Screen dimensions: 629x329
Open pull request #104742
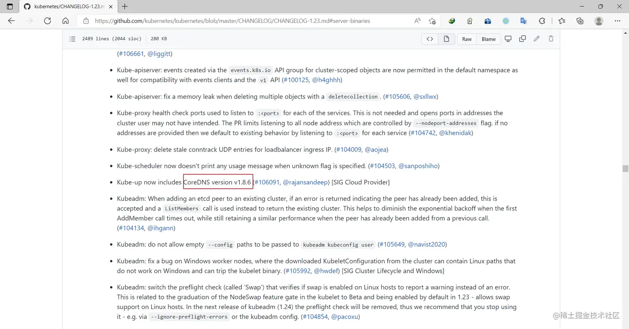click(423, 133)
